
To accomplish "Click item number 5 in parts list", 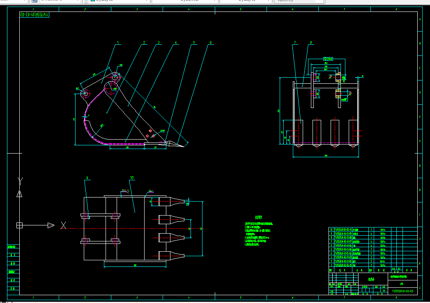I will (x=331, y=249).
